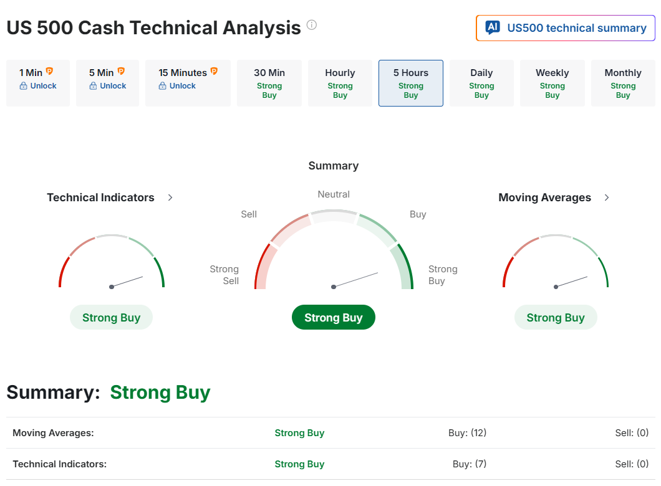
Task: Switch to the Daily timeframe tab
Action: point(481,83)
